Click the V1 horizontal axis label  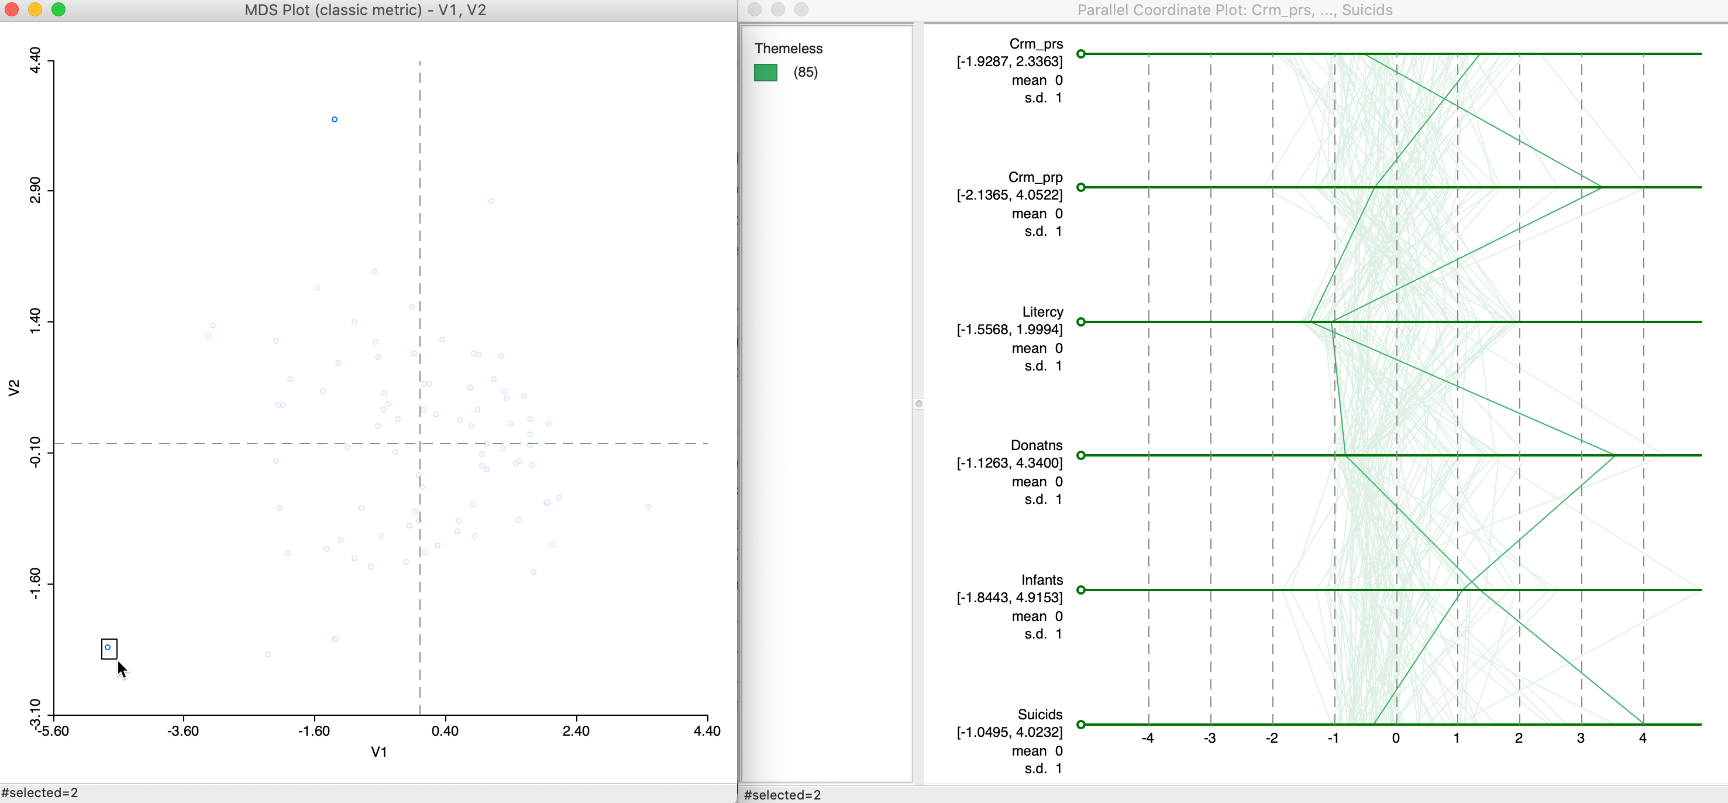click(x=379, y=752)
